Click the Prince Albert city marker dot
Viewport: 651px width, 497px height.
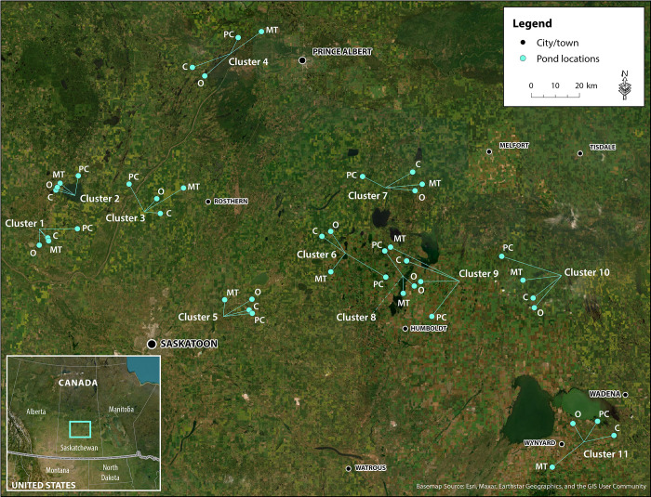coord(302,60)
